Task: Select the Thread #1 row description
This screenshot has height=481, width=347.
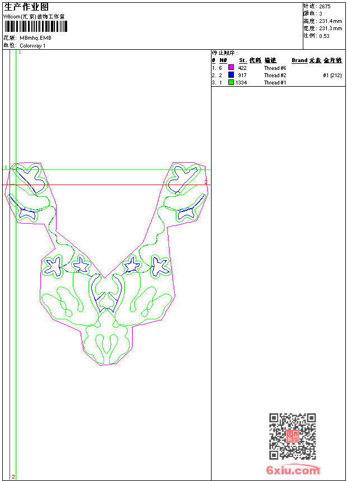Action: coord(275,82)
